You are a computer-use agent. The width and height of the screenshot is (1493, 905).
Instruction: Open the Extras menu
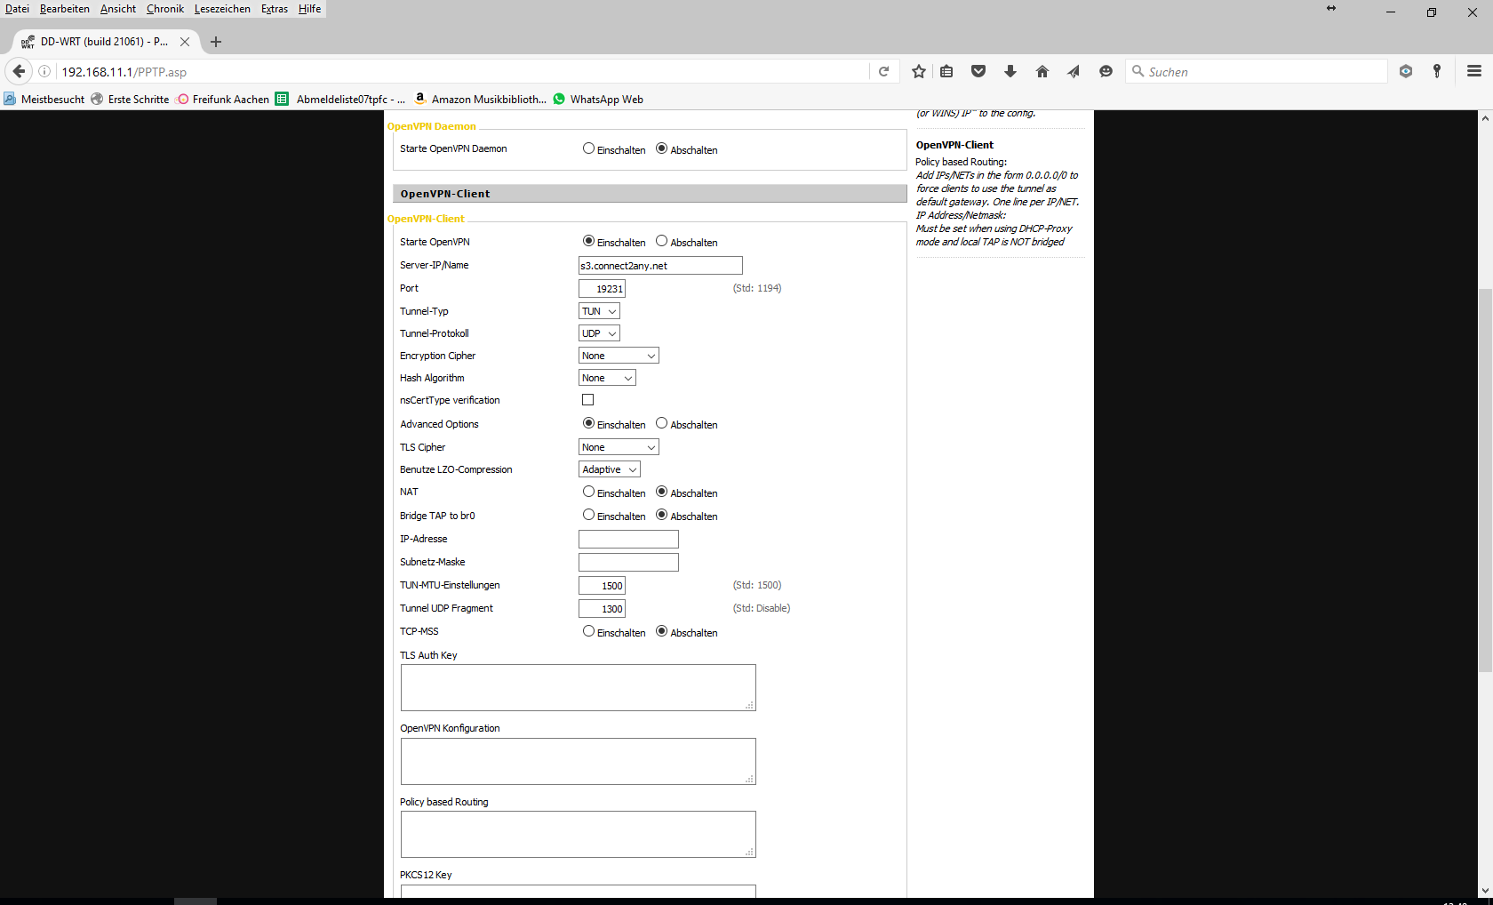[x=274, y=9]
